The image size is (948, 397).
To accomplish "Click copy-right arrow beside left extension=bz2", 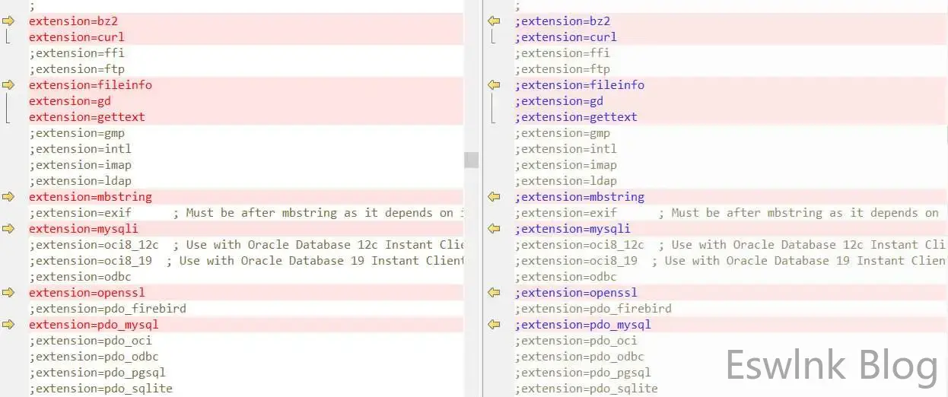I will [x=8, y=21].
